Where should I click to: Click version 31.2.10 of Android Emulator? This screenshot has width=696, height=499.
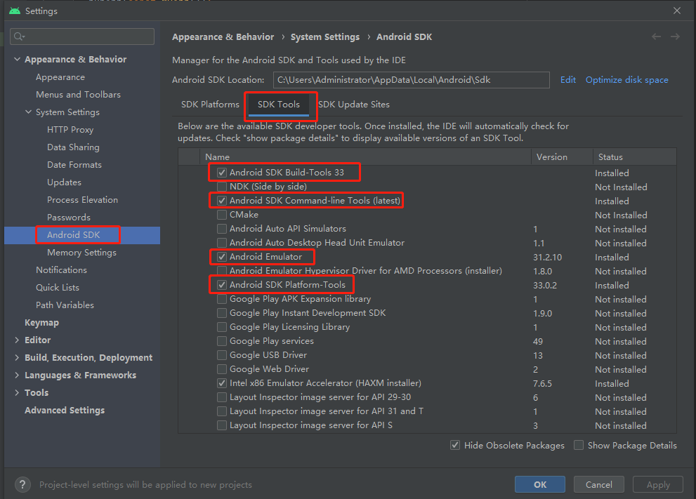pos(547,258)
